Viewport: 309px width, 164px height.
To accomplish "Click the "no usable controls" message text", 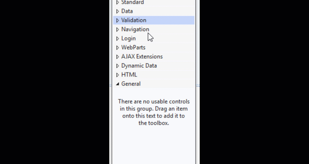I will click(x=154, y=112).
